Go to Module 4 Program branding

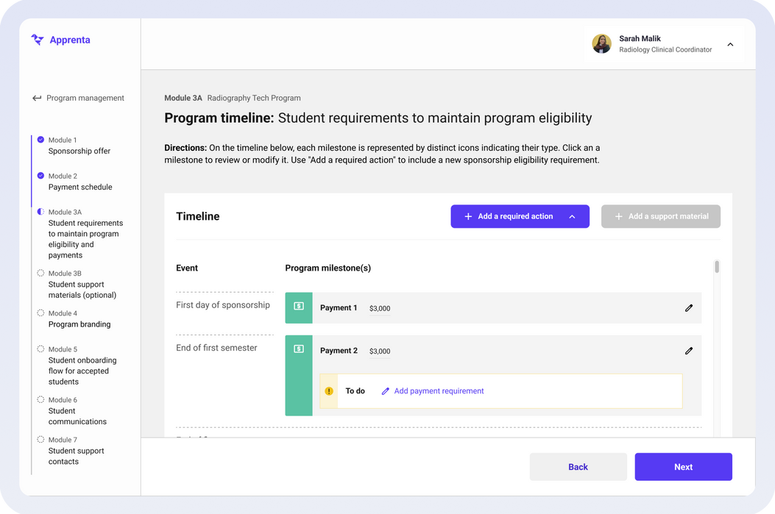coord(79,324)
